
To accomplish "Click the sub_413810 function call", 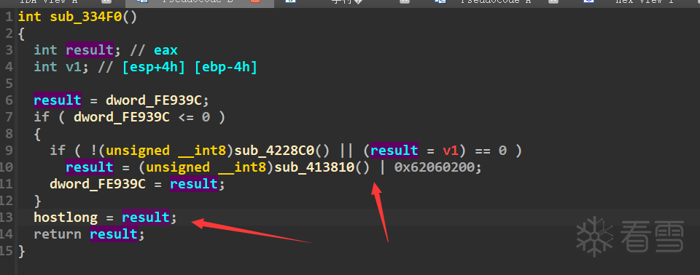I will click(314, 167).
